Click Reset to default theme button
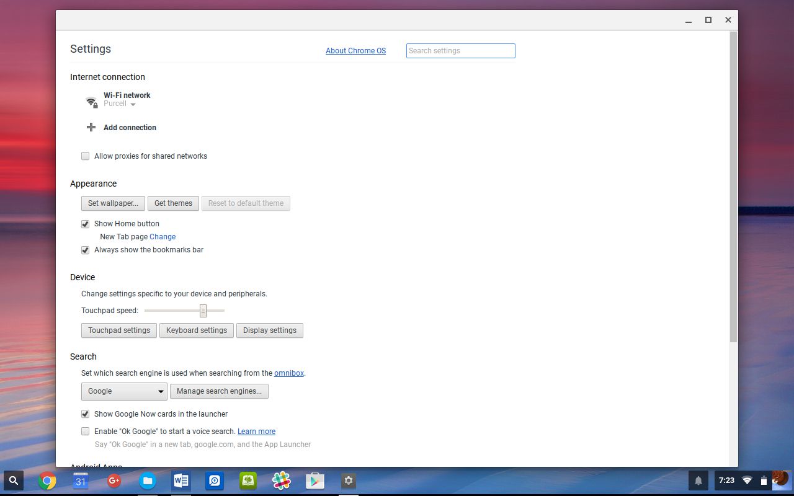Image resolution: width=794 pixels, height=496 pixels. click(x=246, y=203)
